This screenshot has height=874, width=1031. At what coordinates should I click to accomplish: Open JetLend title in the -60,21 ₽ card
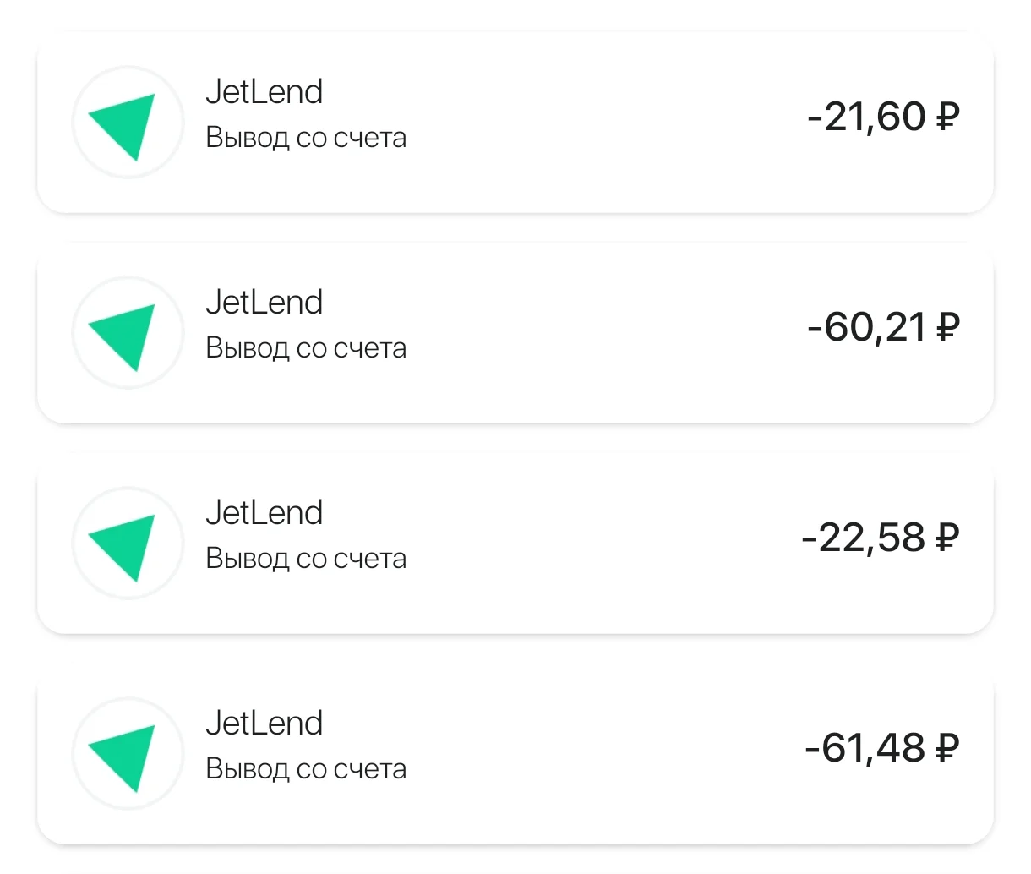[x=265, y=302]
